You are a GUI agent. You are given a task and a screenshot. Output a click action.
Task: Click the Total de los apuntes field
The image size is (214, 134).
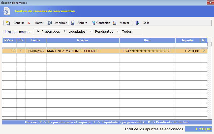(198, 129)
